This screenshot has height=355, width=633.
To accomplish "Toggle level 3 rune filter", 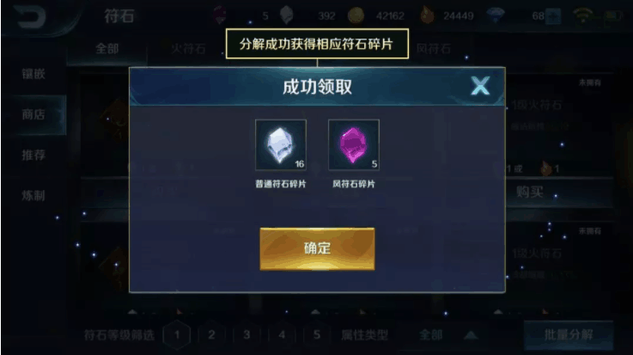I will click(247, 334).
